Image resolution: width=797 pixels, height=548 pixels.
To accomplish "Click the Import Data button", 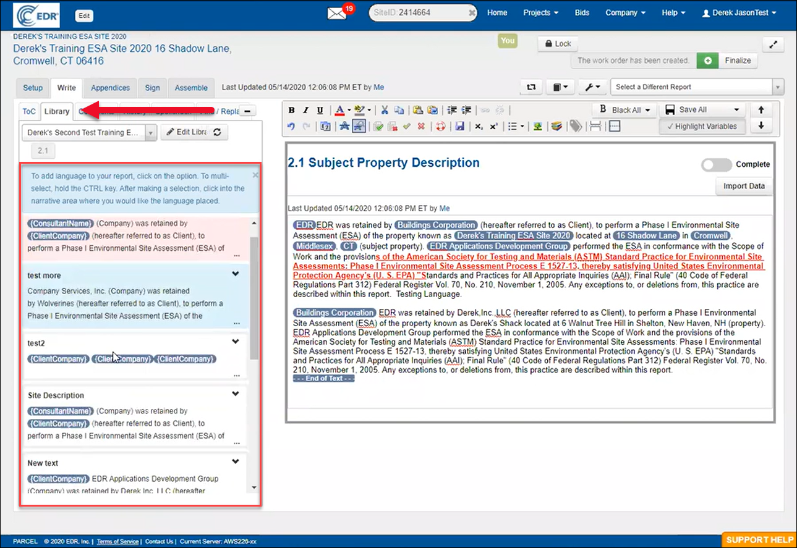I will point(744,186).
